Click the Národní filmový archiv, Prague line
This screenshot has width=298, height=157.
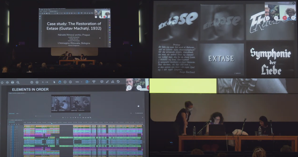[x=74, y=35]
